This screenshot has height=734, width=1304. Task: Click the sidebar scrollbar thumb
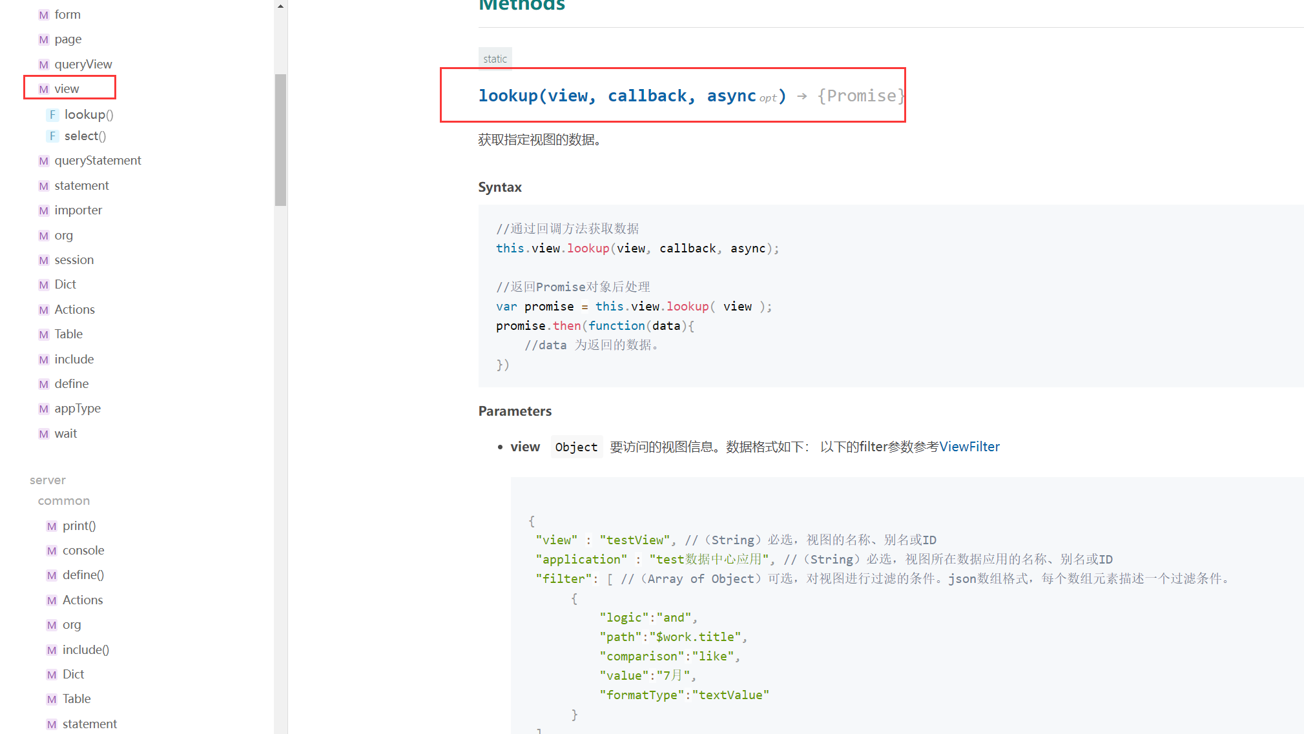[280, 139]
